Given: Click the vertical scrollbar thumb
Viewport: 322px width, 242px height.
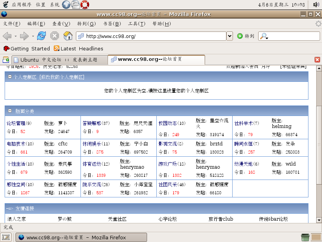Looking at the screenshot, I should [x=319, y=145].
